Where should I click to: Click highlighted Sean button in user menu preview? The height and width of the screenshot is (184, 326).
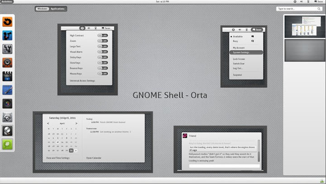(257, 30)
